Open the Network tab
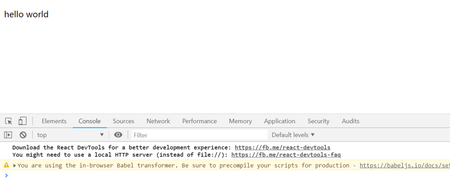The width and height of the screenshot is (450, 194). [x=158, y=121]
